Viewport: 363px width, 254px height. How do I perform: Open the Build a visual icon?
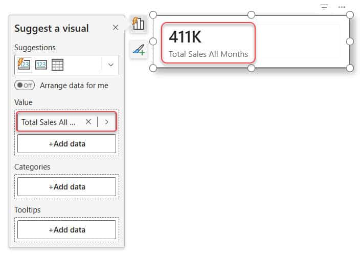(139, 24)
